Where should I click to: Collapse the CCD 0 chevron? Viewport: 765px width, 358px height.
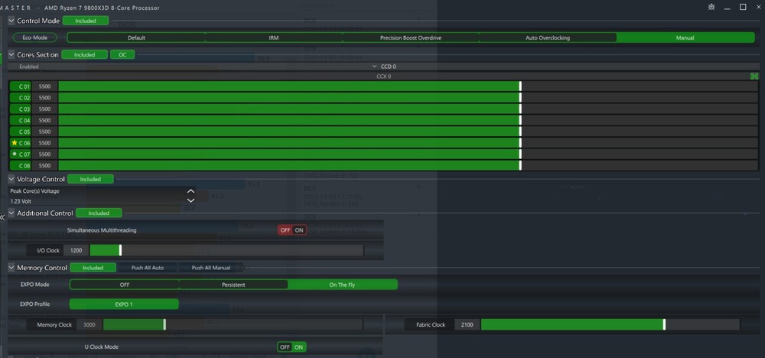375,67
